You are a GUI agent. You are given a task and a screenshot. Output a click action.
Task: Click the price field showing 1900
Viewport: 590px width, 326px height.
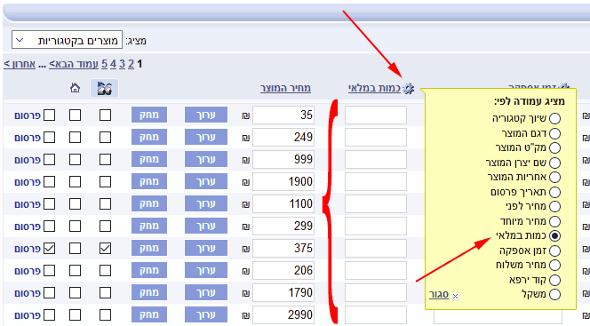[x=283, y=181]
